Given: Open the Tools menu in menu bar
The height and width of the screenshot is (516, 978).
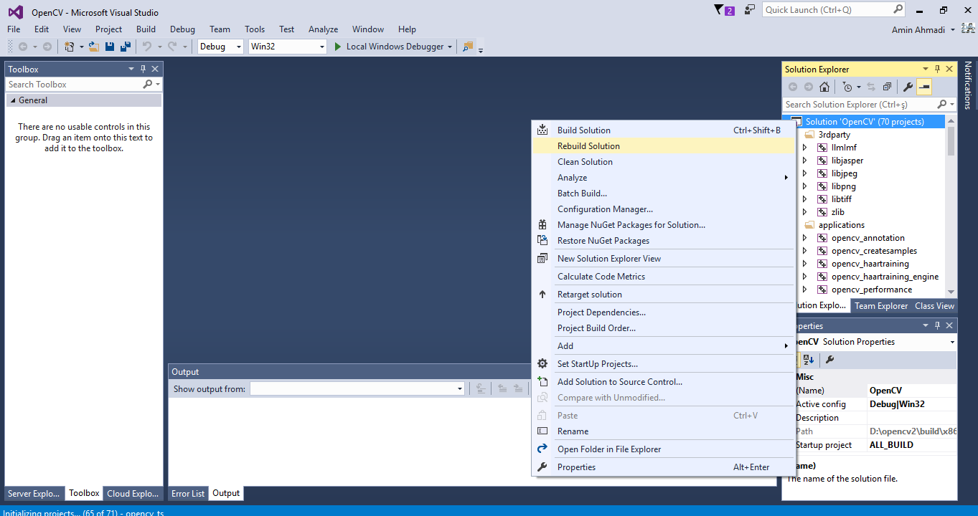Looking at the screenshot, I should [255, 29].
